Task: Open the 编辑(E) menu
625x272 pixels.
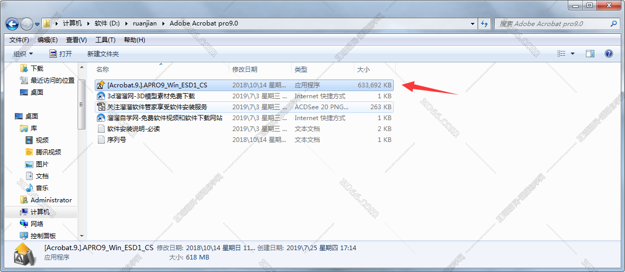Action: (x=47, y=40)
